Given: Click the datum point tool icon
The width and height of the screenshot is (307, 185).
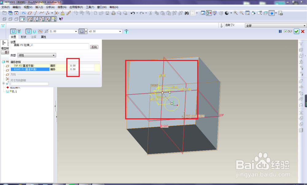Looking at the screenshot, I should (48, 13).
